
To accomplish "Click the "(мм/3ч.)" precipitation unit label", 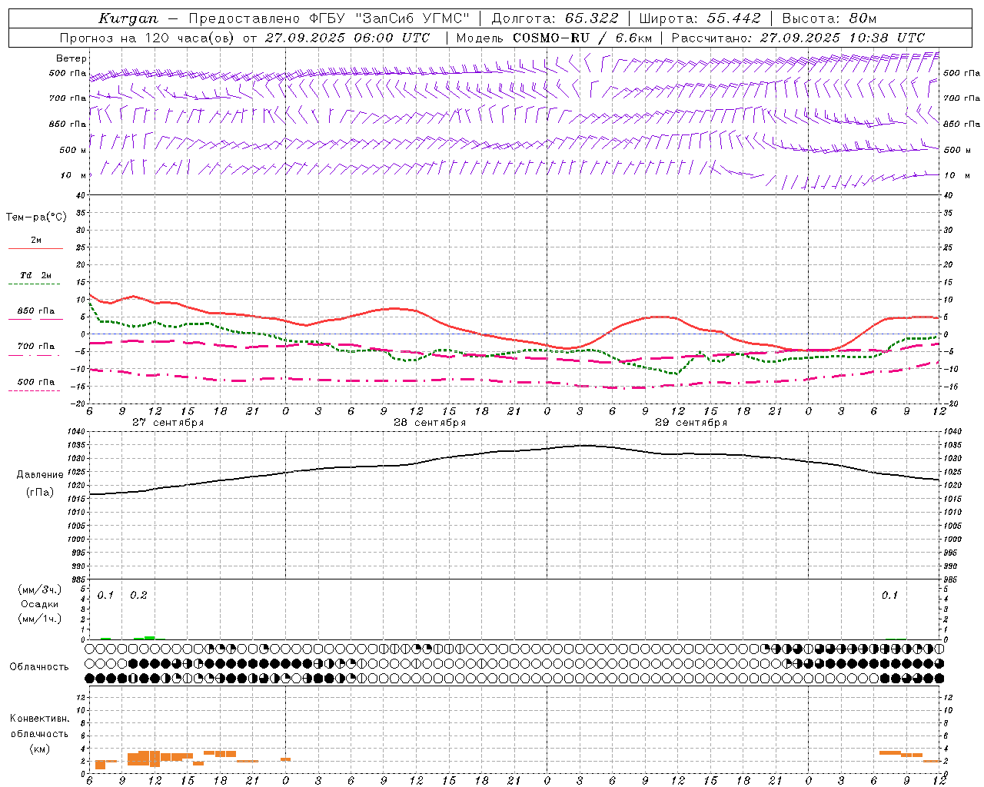I will 40,589.
